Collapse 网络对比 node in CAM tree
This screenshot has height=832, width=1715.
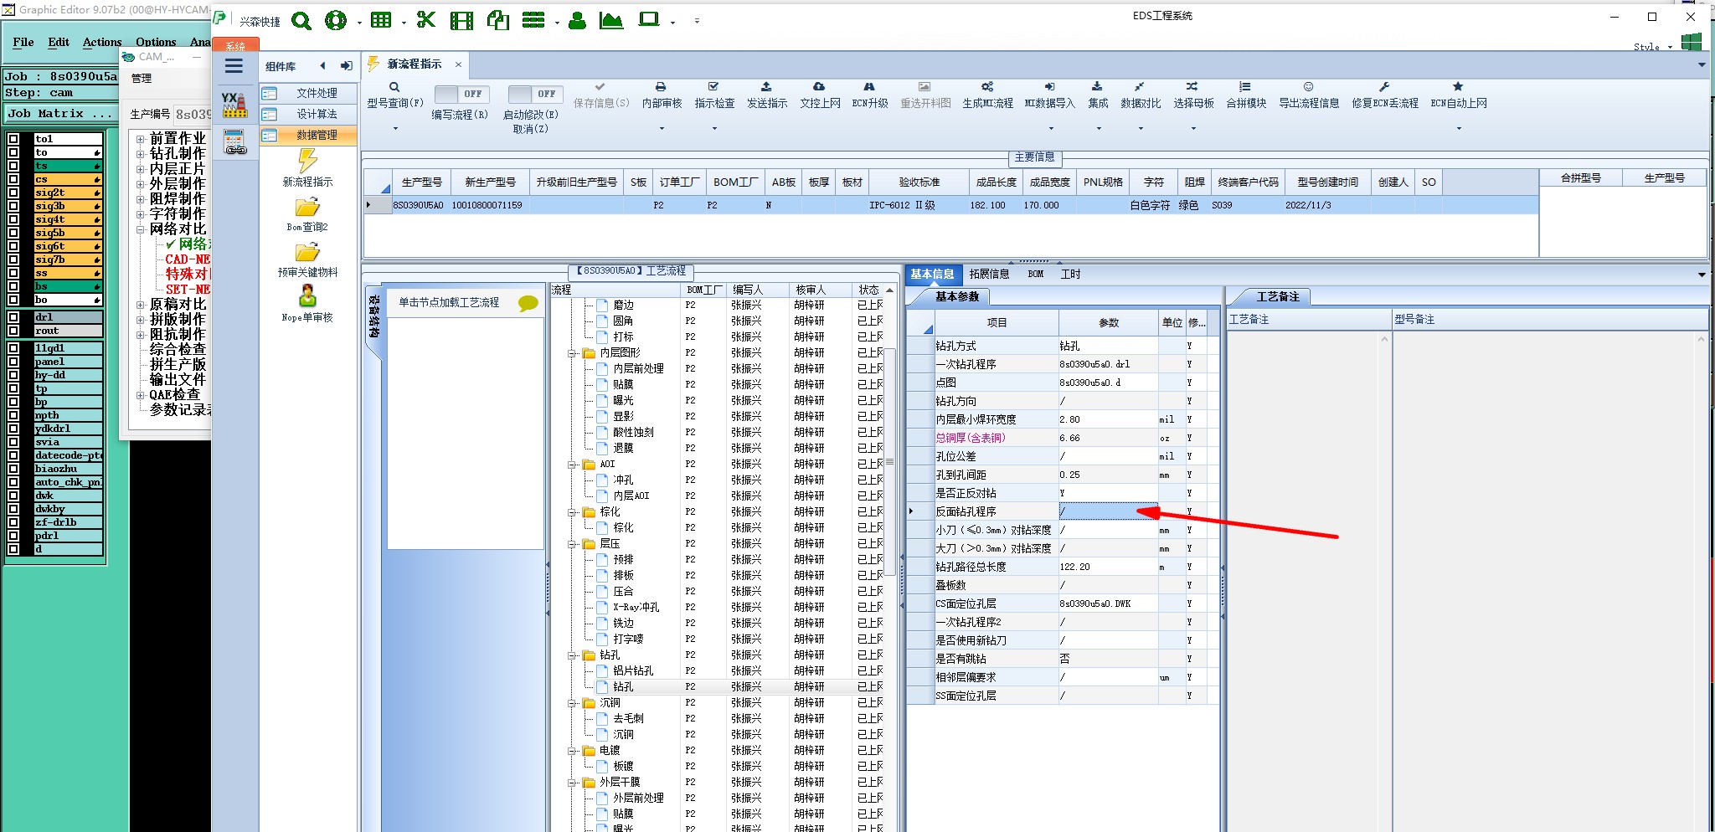(141, 229)
